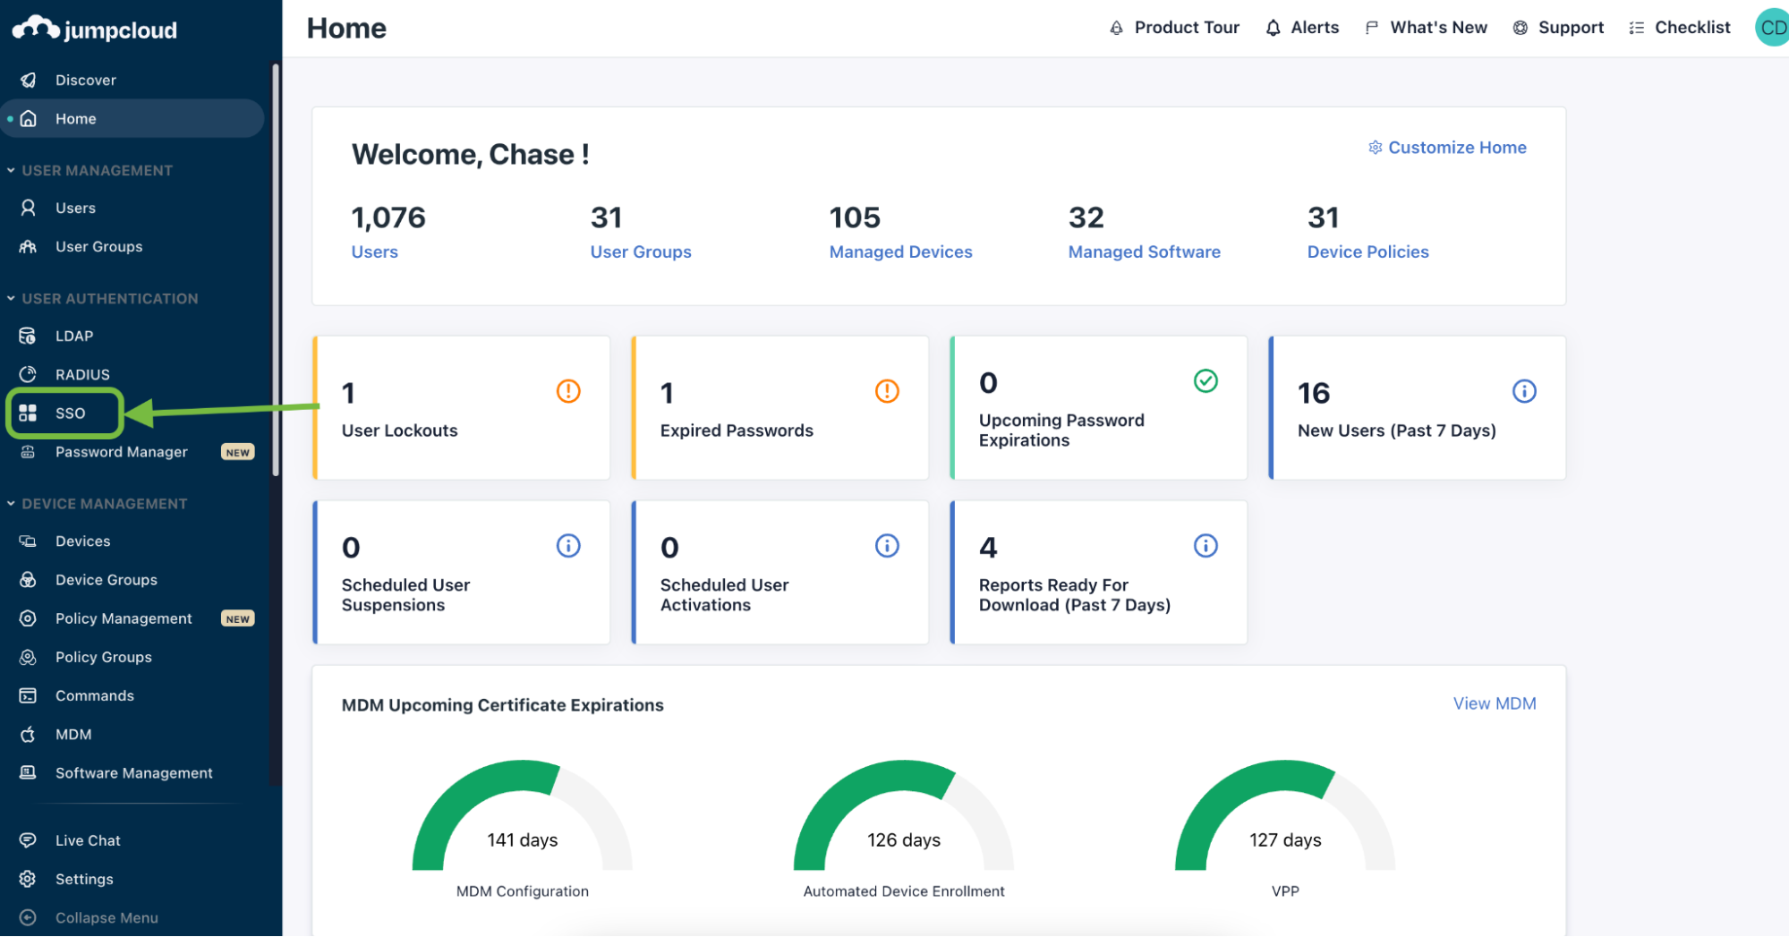Screen dimensions: 1789x937
Task: Open the User Lockouts card
Action: [x=461, y=407]
